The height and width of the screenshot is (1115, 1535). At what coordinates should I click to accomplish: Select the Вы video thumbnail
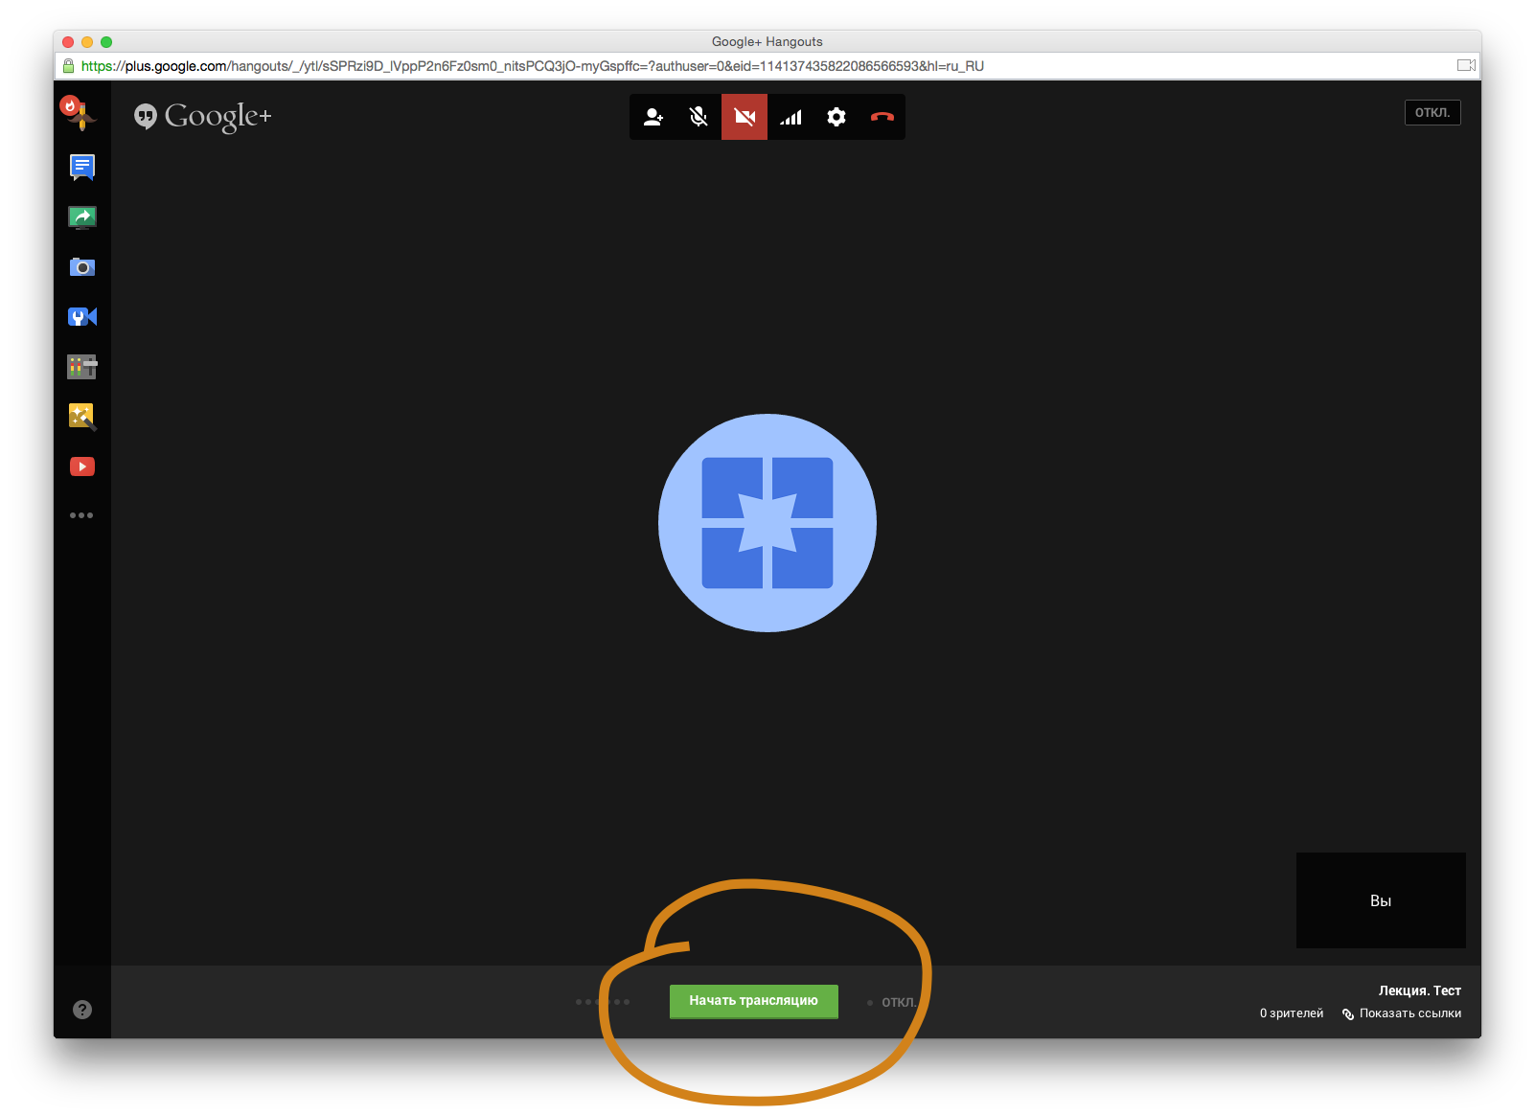point(1381,900)
